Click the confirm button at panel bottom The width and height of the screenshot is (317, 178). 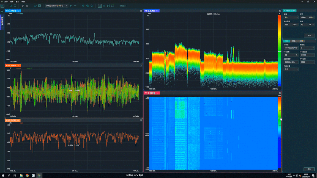pos(309,169)
